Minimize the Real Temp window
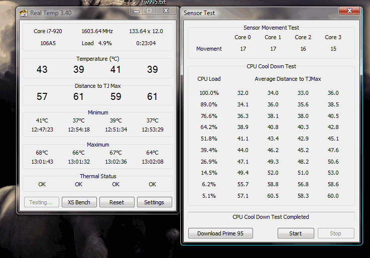The width and height of the screenshot is (370, 258). (137, 10)
